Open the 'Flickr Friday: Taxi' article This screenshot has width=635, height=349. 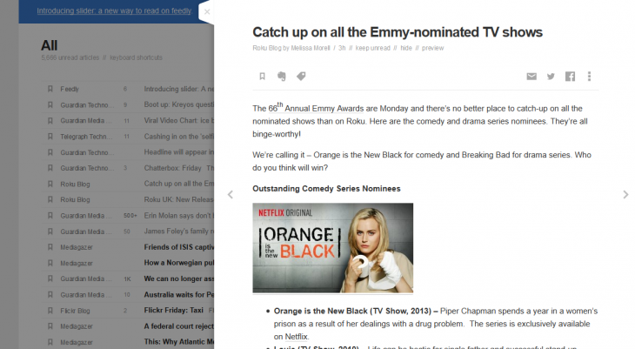click(174, 310)
